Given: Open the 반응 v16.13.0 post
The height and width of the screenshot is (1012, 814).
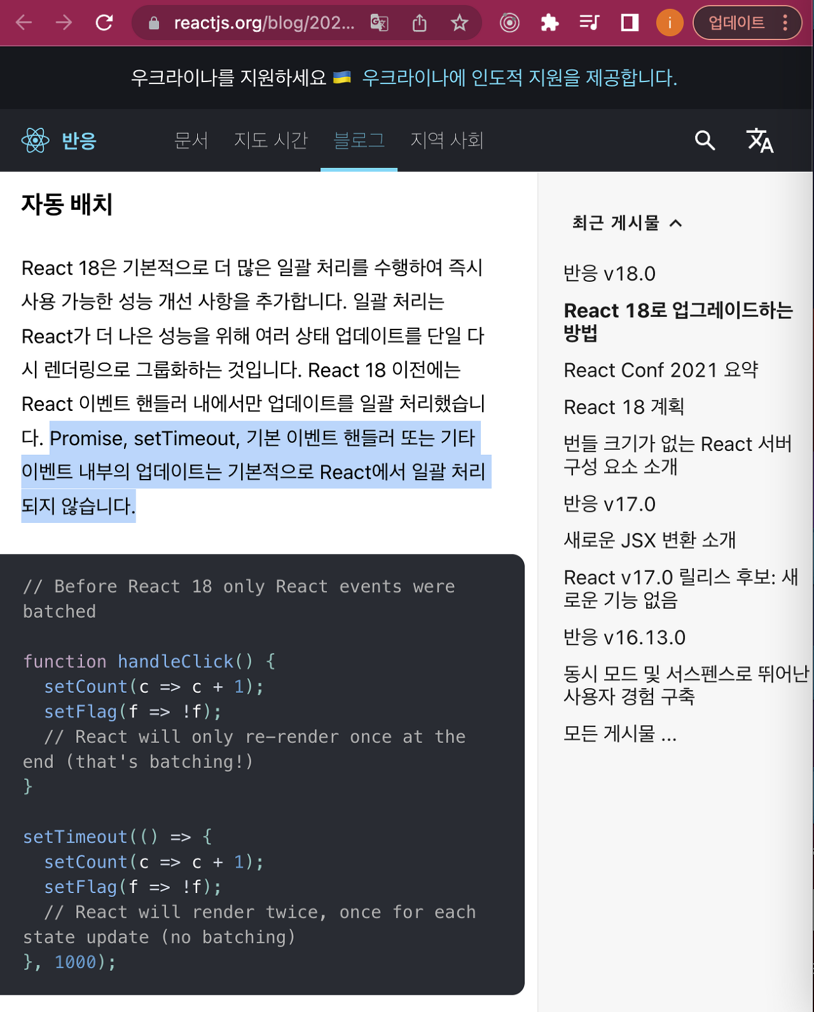Looking at the screenshot, I should coord(624,637).
